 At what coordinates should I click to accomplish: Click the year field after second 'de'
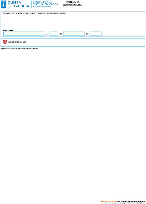[96, 34]
